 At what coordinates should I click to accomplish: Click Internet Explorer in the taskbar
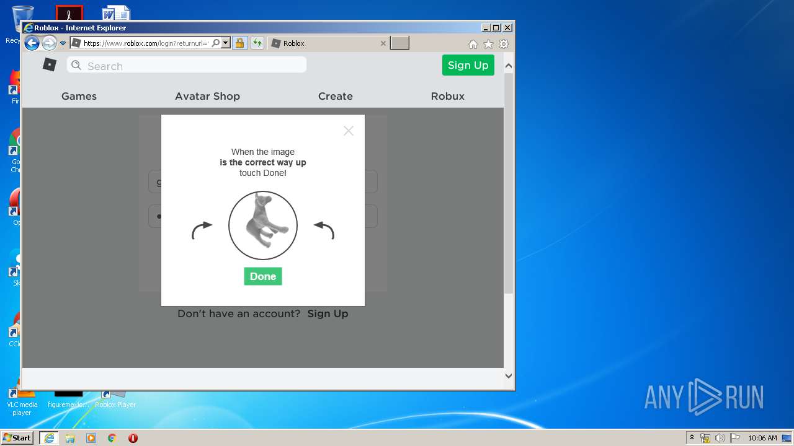pos(49,438)
